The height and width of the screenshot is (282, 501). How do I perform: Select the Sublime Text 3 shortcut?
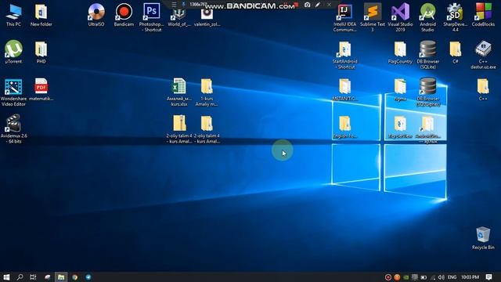pyautogui.click(x=373, y=17)
